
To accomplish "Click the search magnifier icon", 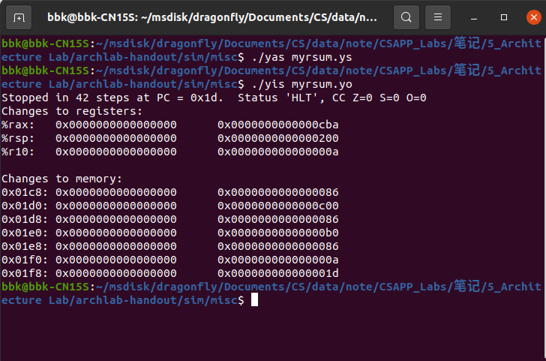I will point(406,17).
